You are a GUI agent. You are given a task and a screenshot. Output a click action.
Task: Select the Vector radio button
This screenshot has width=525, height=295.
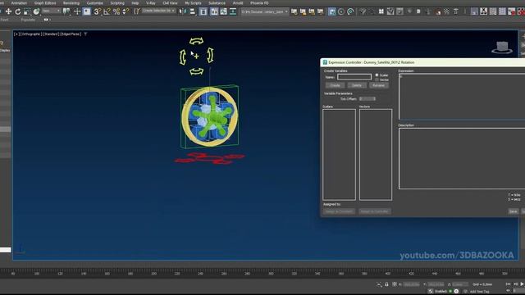tap(377, 80)
